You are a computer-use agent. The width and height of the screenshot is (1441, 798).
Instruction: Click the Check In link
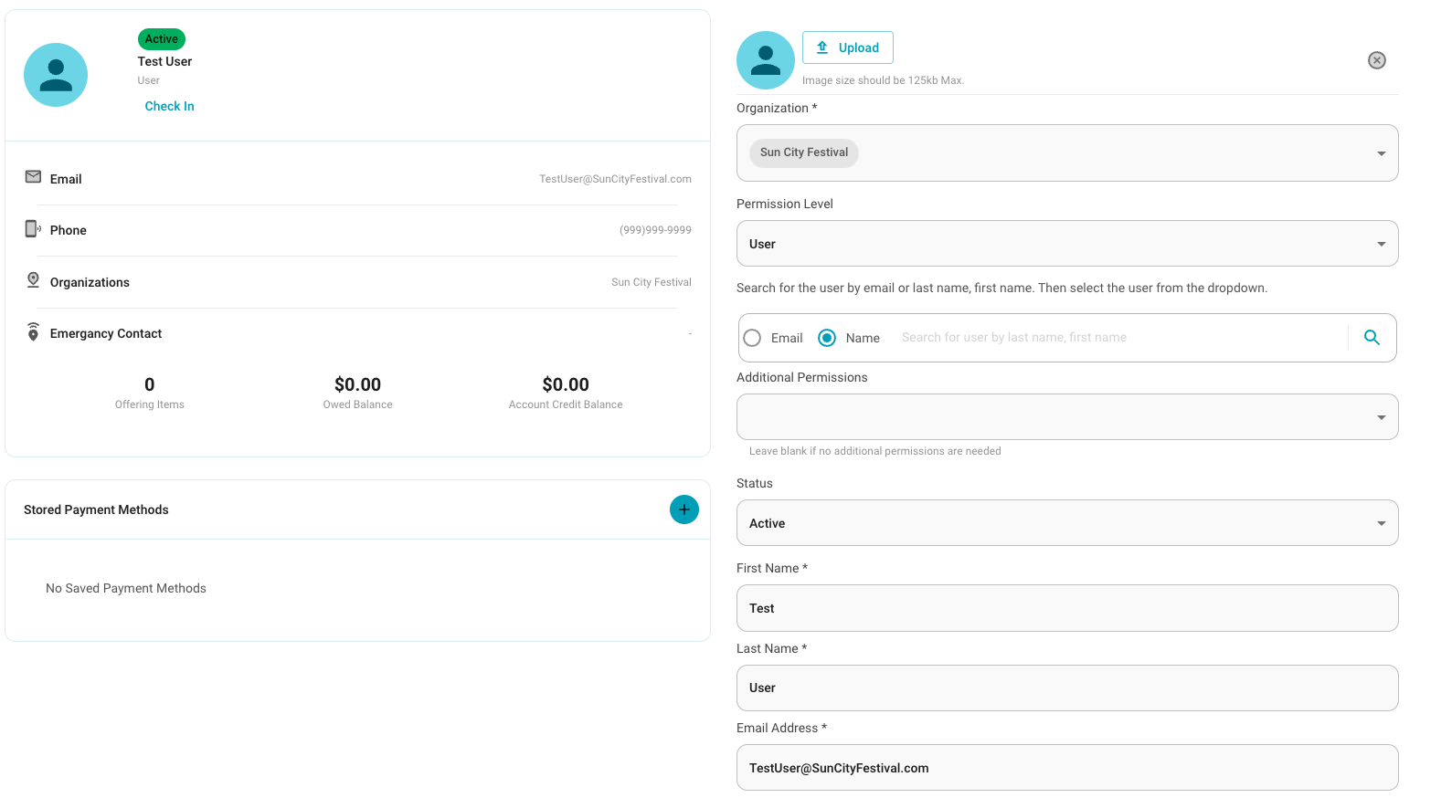(x=169, y=106)
